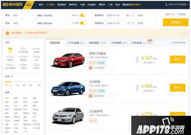Open the 取车 city dropdown showing 长沙

pos(24,15)
